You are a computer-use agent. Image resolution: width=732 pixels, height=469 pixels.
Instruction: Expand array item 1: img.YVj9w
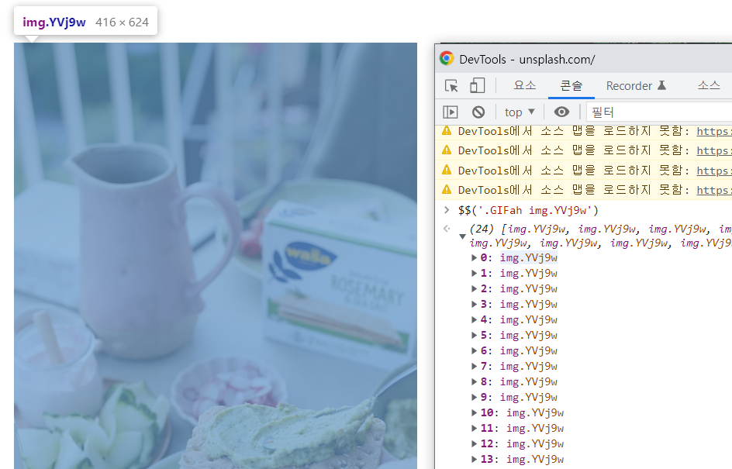click(x=474, y=273)
